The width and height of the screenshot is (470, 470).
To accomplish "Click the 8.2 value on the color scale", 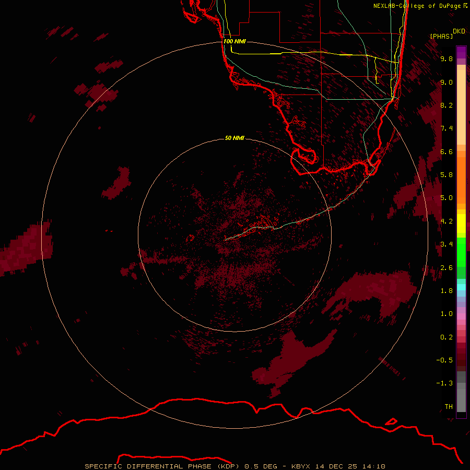I will (x=446, y=105).
